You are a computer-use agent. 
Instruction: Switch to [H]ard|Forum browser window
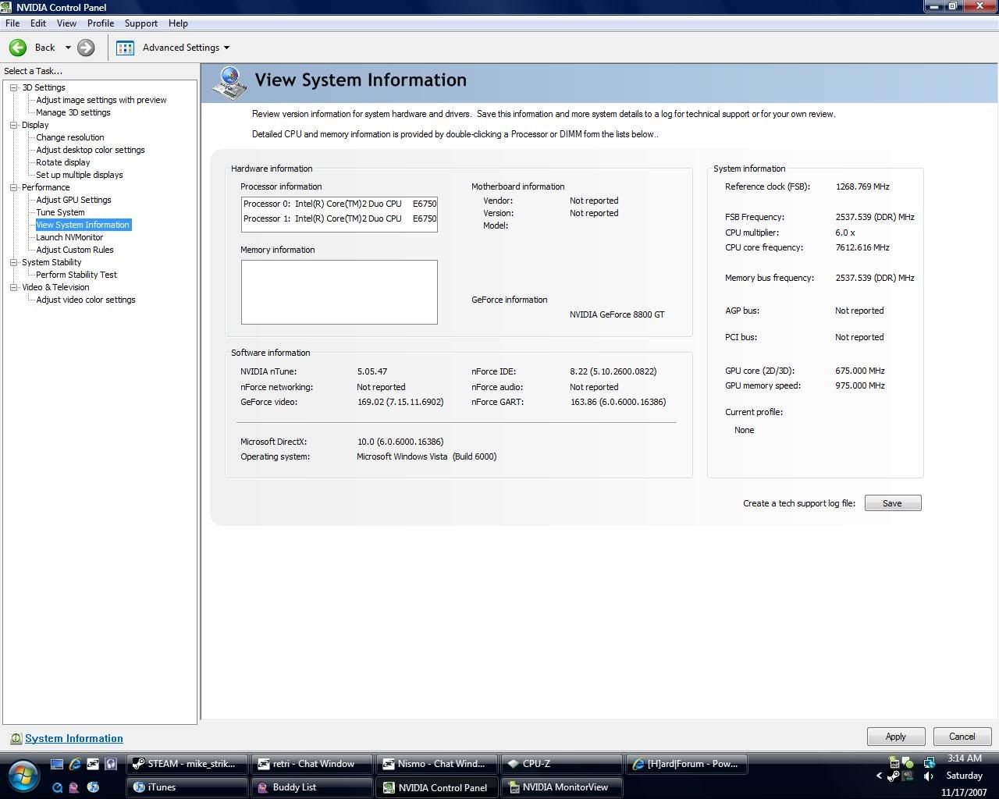tap(687, 764)
